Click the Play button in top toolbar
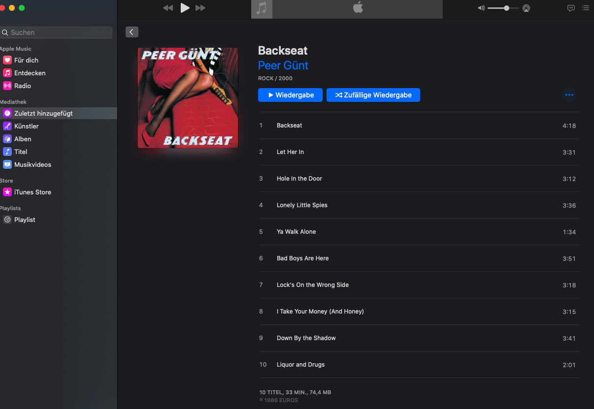594x409 pixels. [185, 8]
